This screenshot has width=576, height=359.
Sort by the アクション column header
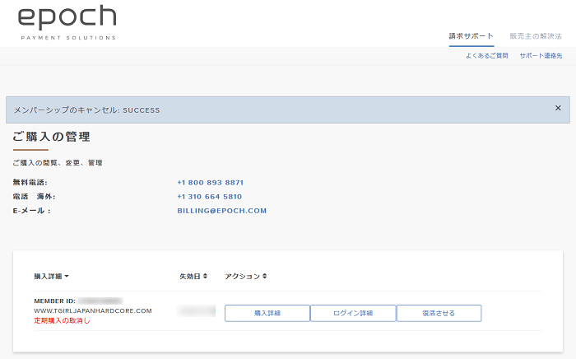245,276
